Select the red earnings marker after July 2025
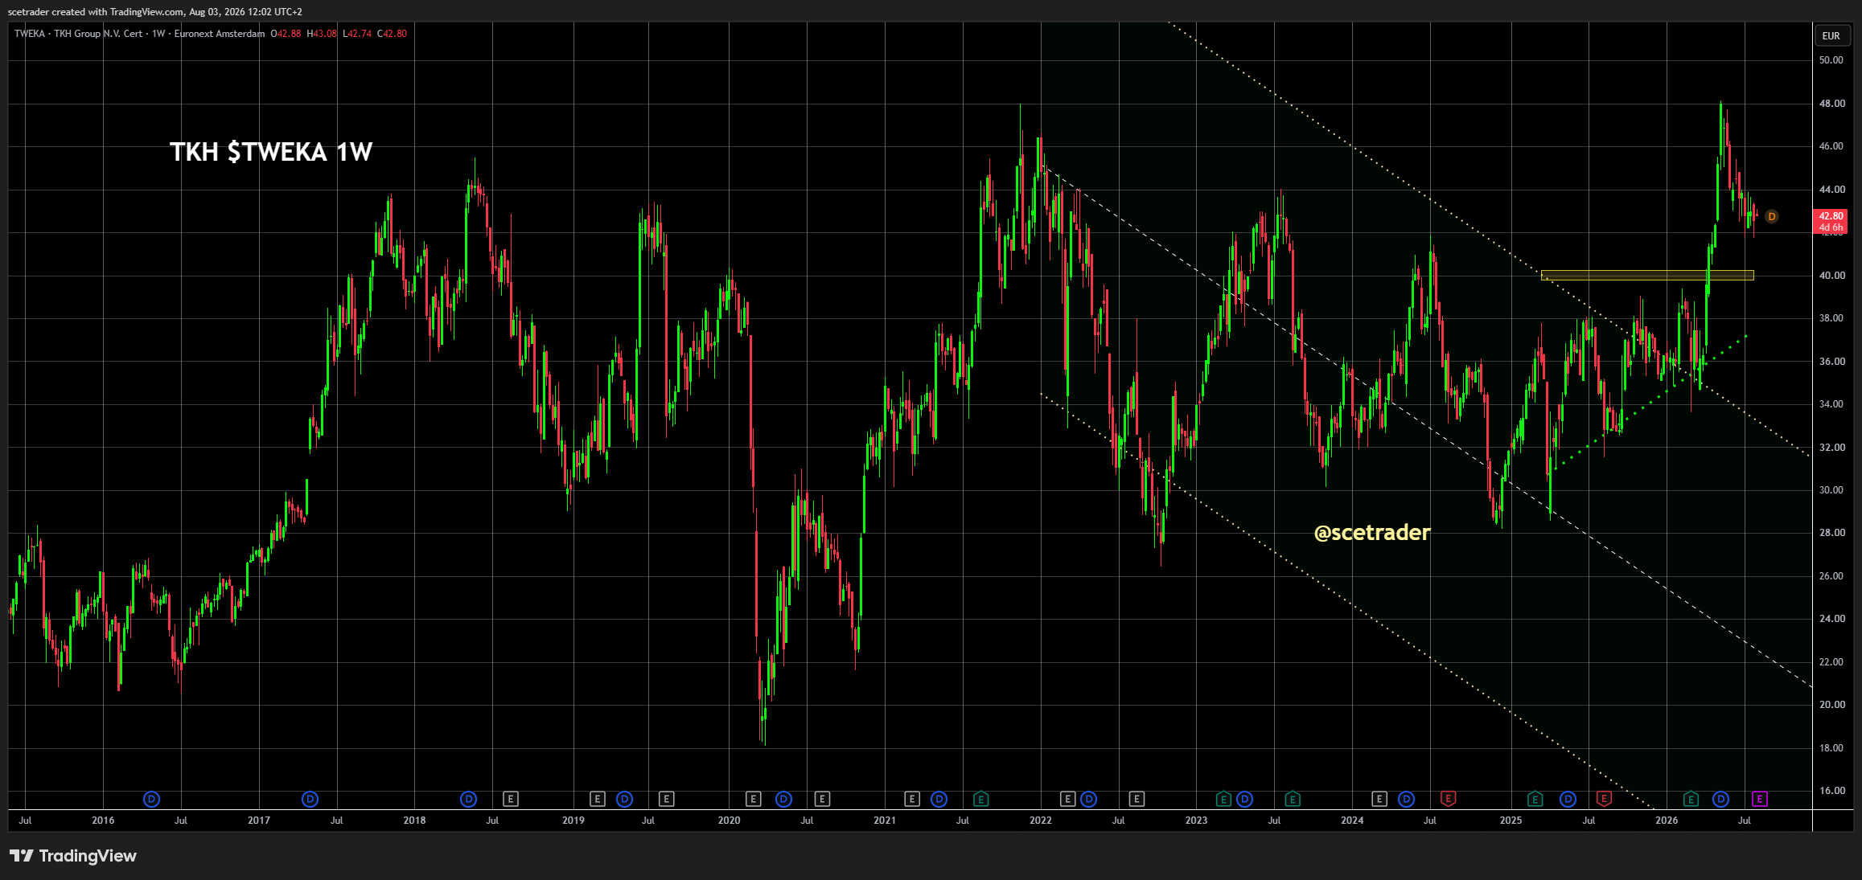The height and width of the screenshot is (880, 1862). pyautogui.click(x=1604, y=799)
